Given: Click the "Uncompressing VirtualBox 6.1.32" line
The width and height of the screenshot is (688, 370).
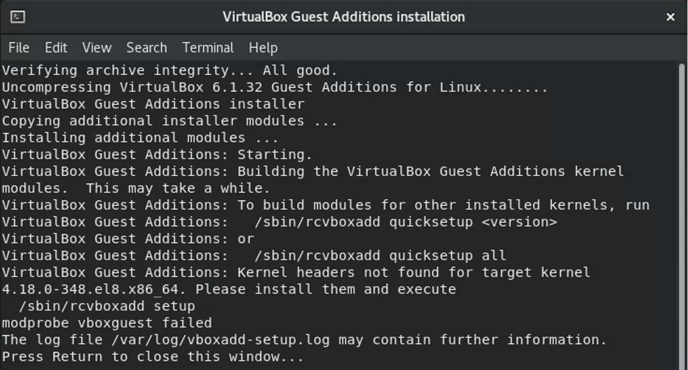Looking at the screenshot, I should pos(274,87).
